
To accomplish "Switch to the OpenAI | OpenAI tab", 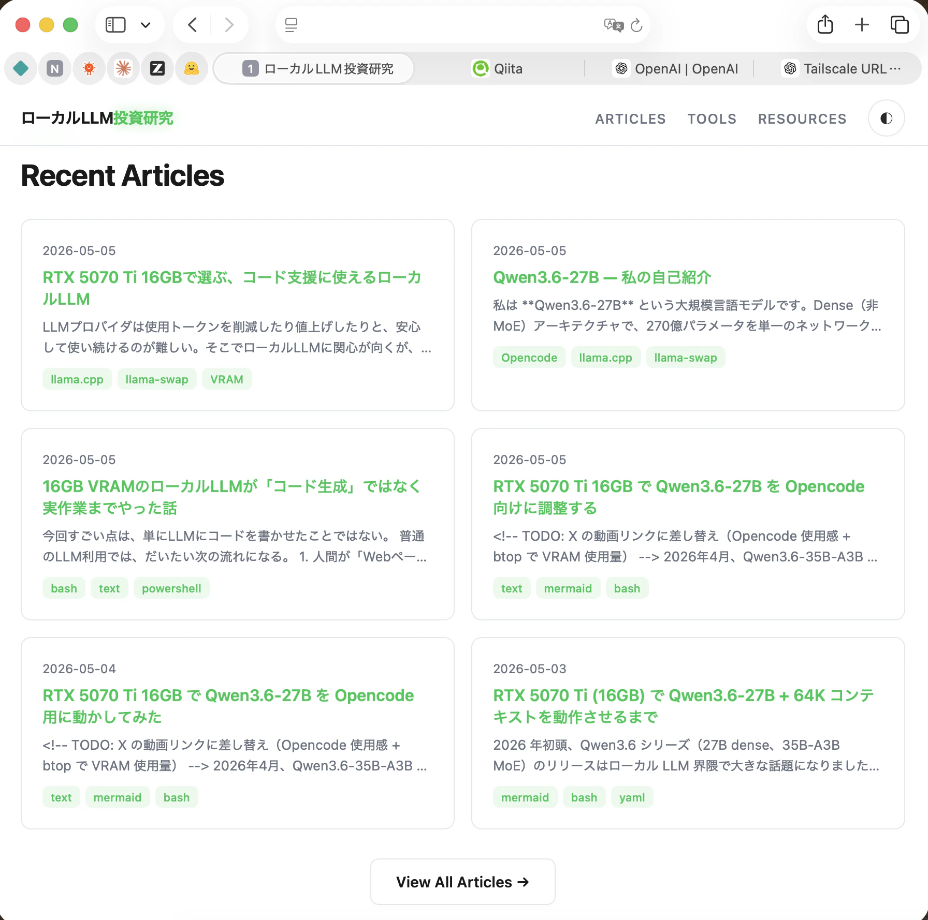I will [x=676, y=69].
